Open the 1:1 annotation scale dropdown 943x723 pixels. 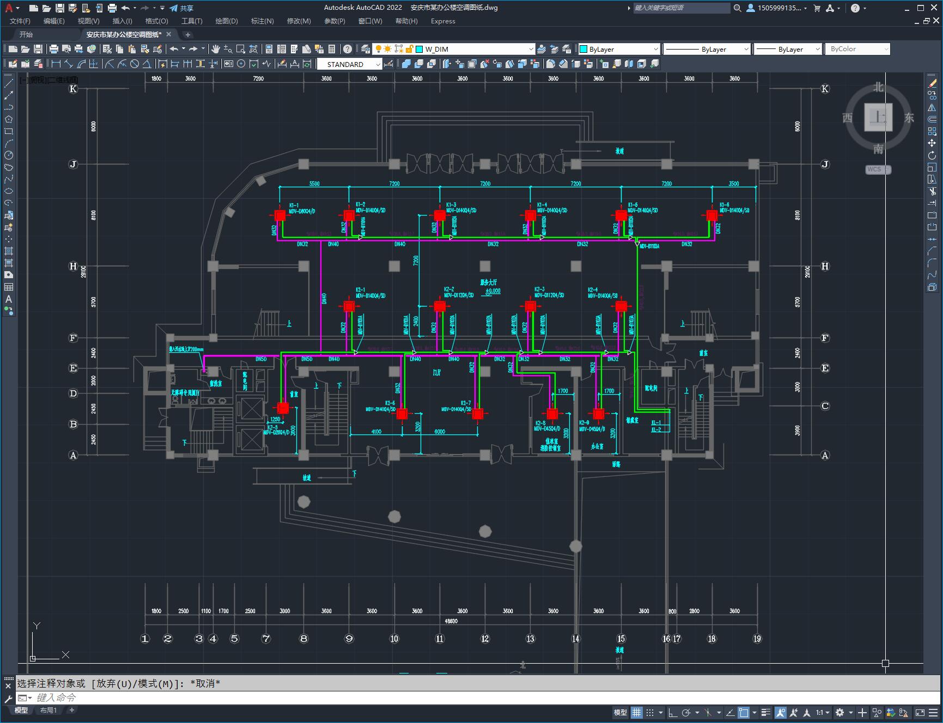(823, 712)
